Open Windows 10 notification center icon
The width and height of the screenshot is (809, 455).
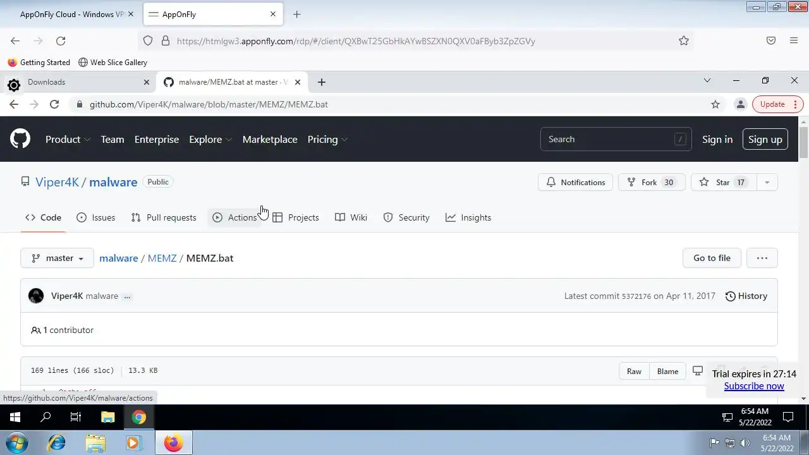tap(788, 417)
